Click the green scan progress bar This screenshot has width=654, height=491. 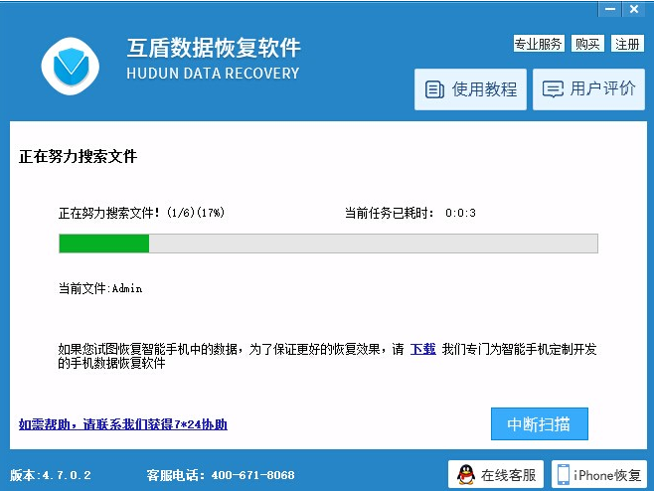pyautogui.click(x=328, y=244)
